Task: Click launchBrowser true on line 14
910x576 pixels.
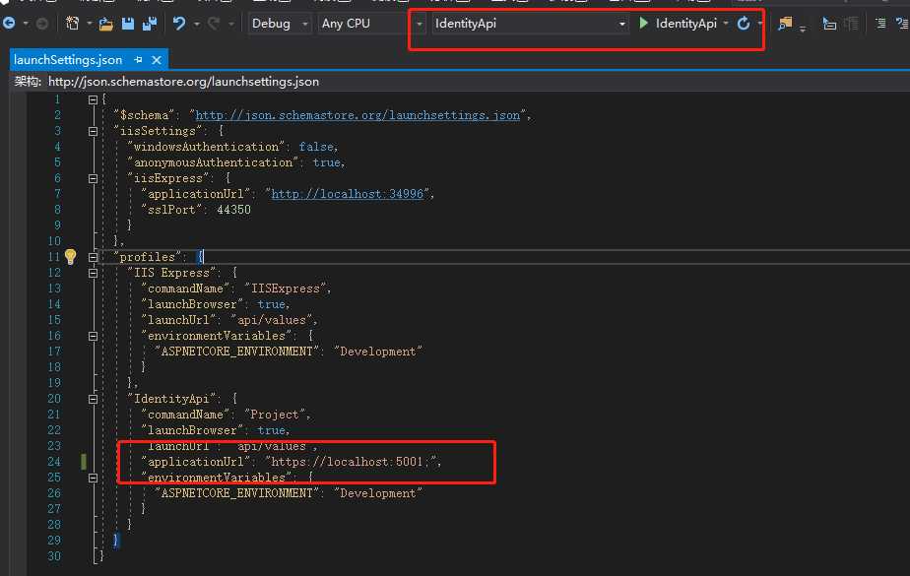Action: pyautogui.click(x=271, y=304)
